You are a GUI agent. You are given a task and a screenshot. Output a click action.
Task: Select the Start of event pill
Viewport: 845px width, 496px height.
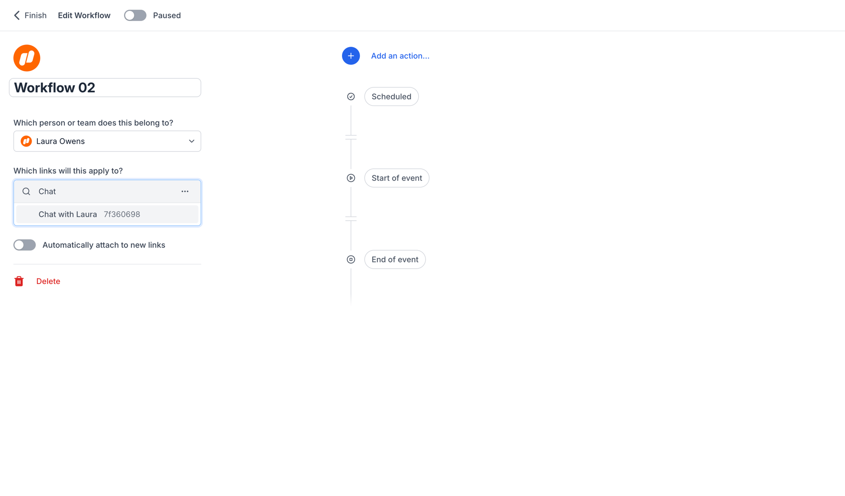click(397, 178)
